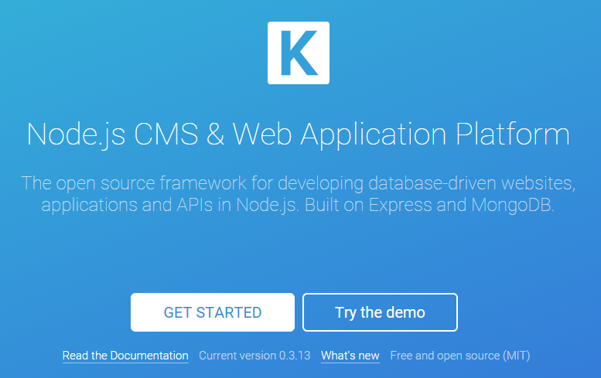Click the 0.3.13 version number

tap(294, 356)
